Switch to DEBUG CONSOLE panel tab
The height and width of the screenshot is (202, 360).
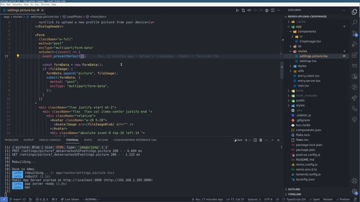[x=49, y=140]
